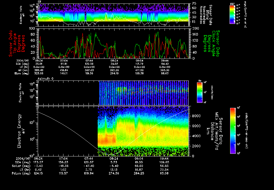Select SZA value 120.58
The width and height of the screenshot is (274, 190).
pos(89,64)
